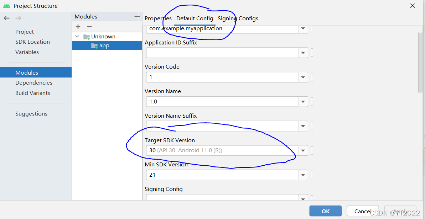Click the app module folder icon

(x=94, y=46)
